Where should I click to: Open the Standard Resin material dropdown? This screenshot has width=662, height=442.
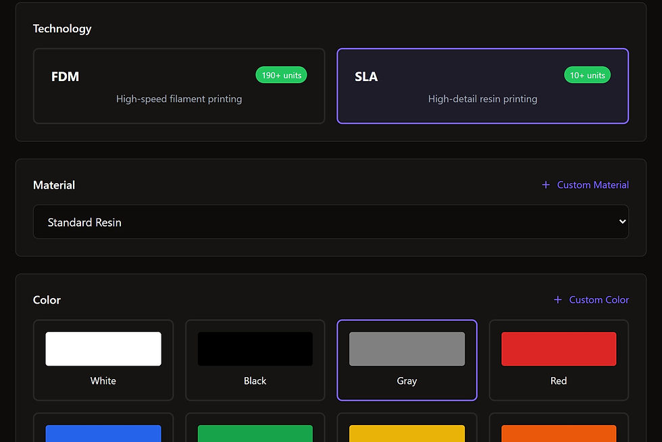pyautogui.click(x=330, y=222)
